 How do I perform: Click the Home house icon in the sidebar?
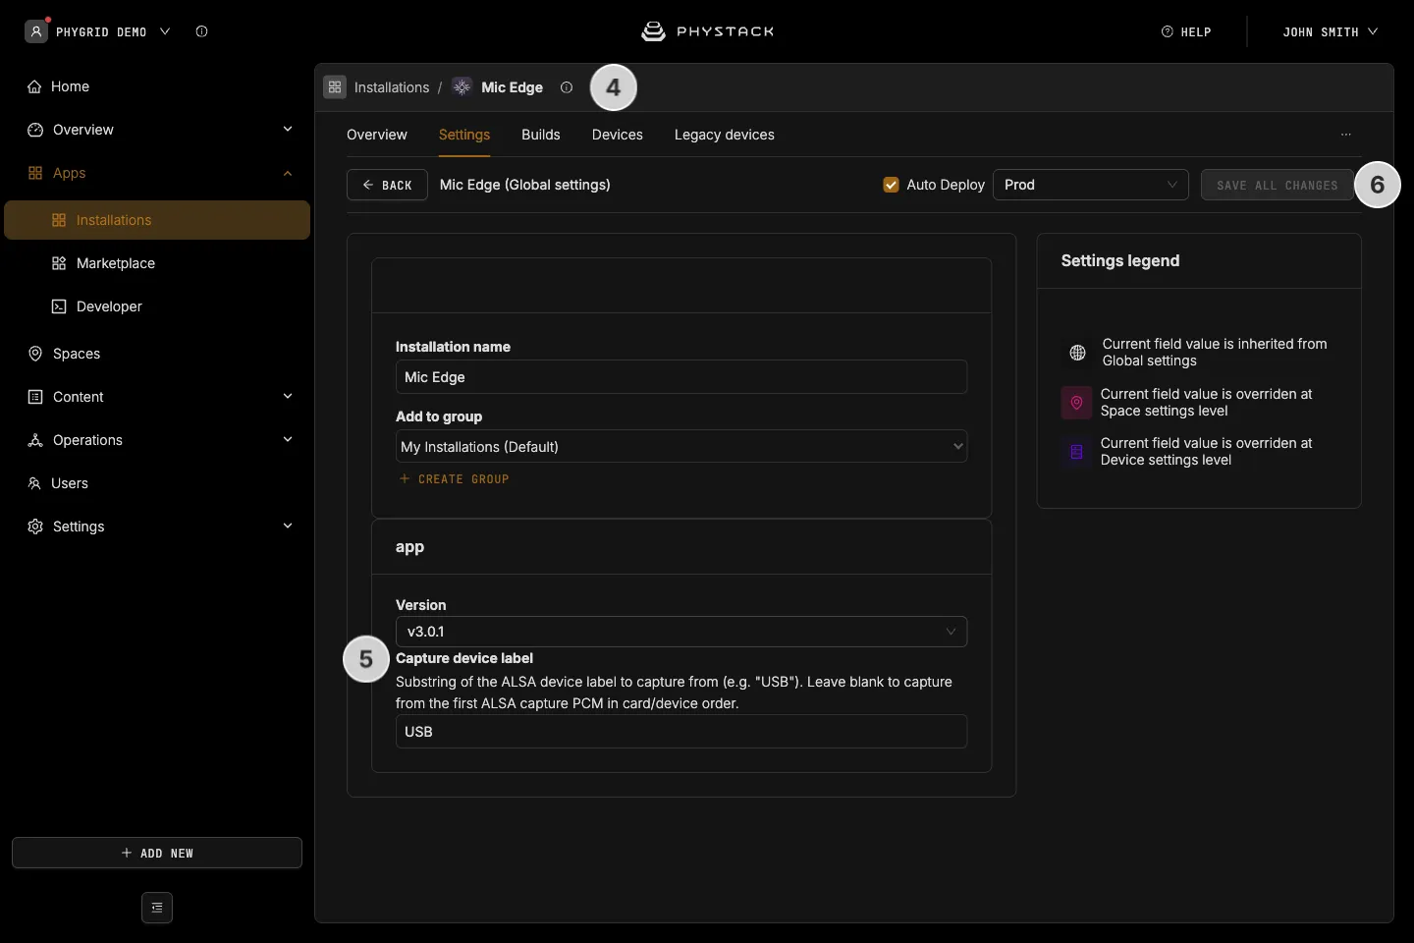[x=34, y=86]
